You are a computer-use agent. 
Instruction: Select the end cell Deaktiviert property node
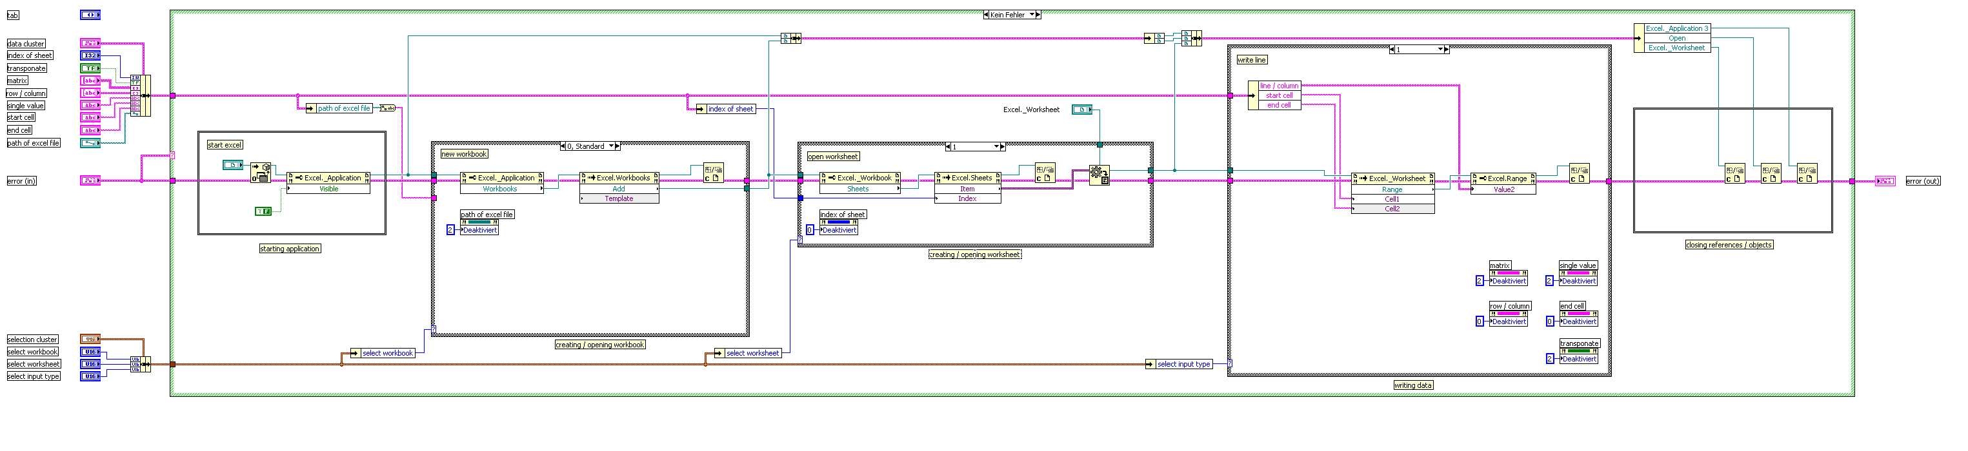point(1578,318)
